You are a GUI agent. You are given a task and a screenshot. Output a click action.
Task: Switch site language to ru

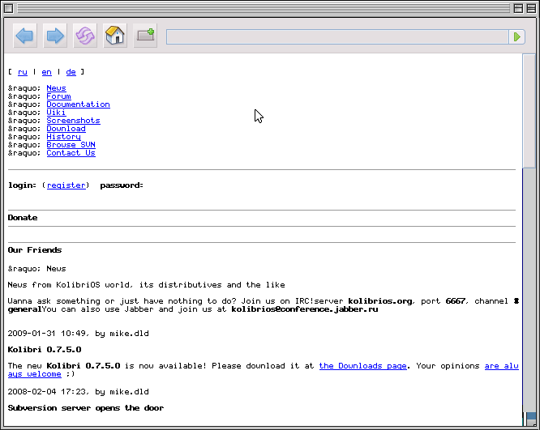23,72
